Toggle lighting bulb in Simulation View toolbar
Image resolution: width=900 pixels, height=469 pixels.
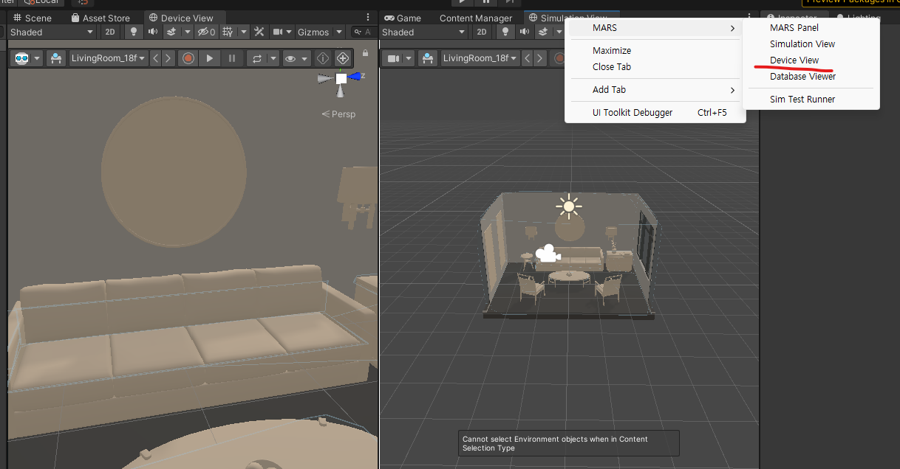(x=506, y=32)
